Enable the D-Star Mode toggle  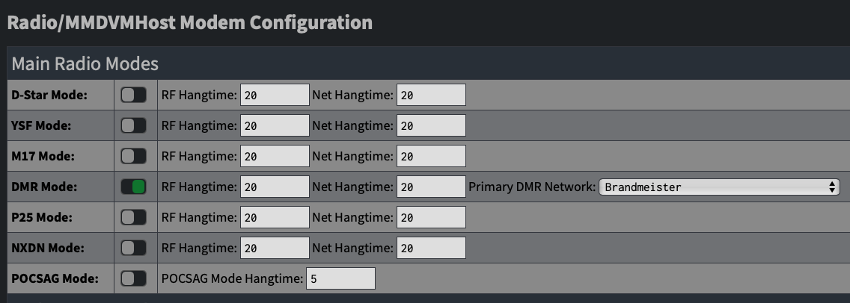(134, 95)
